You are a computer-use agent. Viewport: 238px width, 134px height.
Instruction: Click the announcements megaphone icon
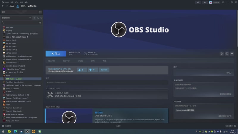pyautogui.click(x=198, y=2)
